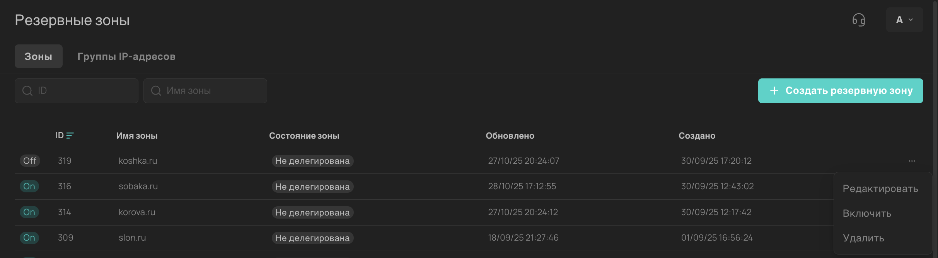The width and height of the screenshot is (938, 258).
Task: Toggle On status badge for korova.ru
Action: pyautogui.click(x=29, y=212)
